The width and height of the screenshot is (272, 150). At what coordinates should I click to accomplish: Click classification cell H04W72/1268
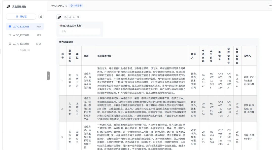coord(212,81)
